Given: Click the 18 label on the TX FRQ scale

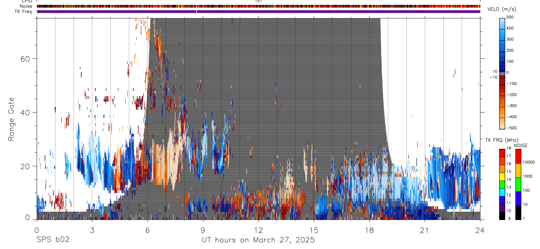Looking at the screenshot, I should click(x=508, y=148).
